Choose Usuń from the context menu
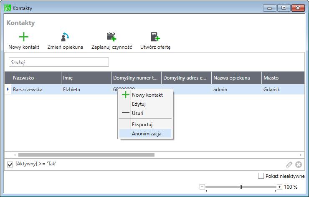This screenshot has width=309, height=197. point(145,113)
